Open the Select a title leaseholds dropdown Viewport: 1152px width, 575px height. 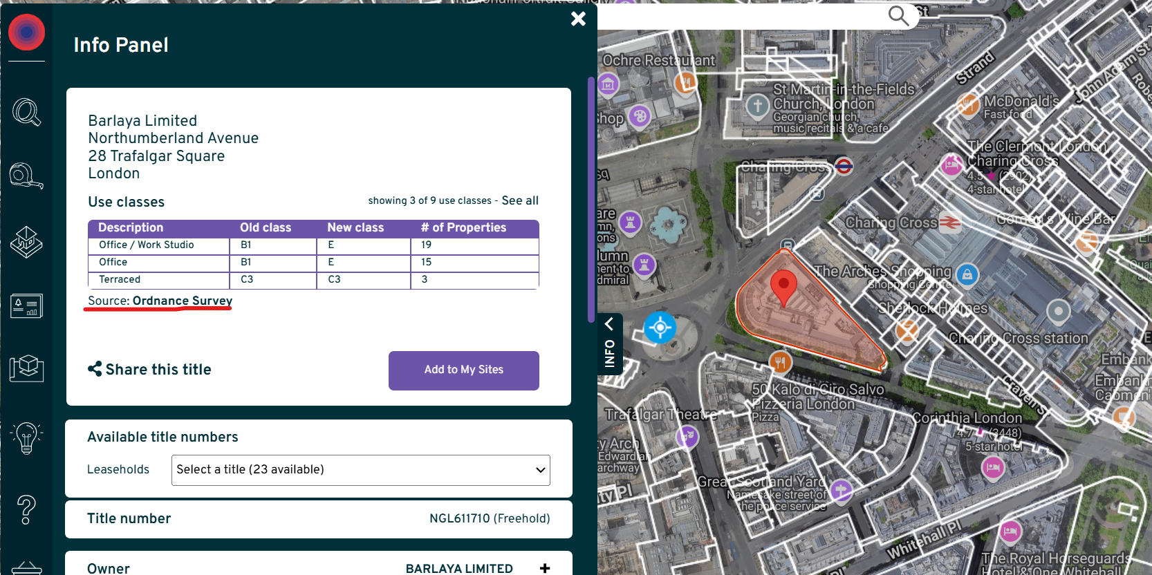tap(361, 470)
